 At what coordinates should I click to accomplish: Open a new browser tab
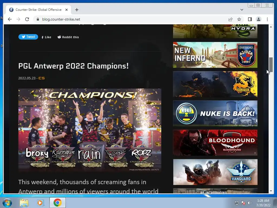tap(77, 10)
